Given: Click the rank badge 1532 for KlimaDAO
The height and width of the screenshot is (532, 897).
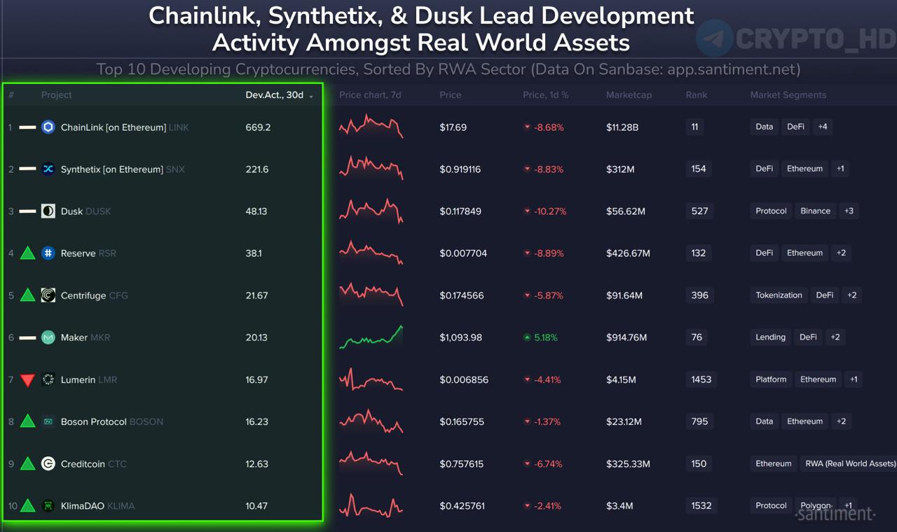Looking at the screenshot, I should click(701, 505).
